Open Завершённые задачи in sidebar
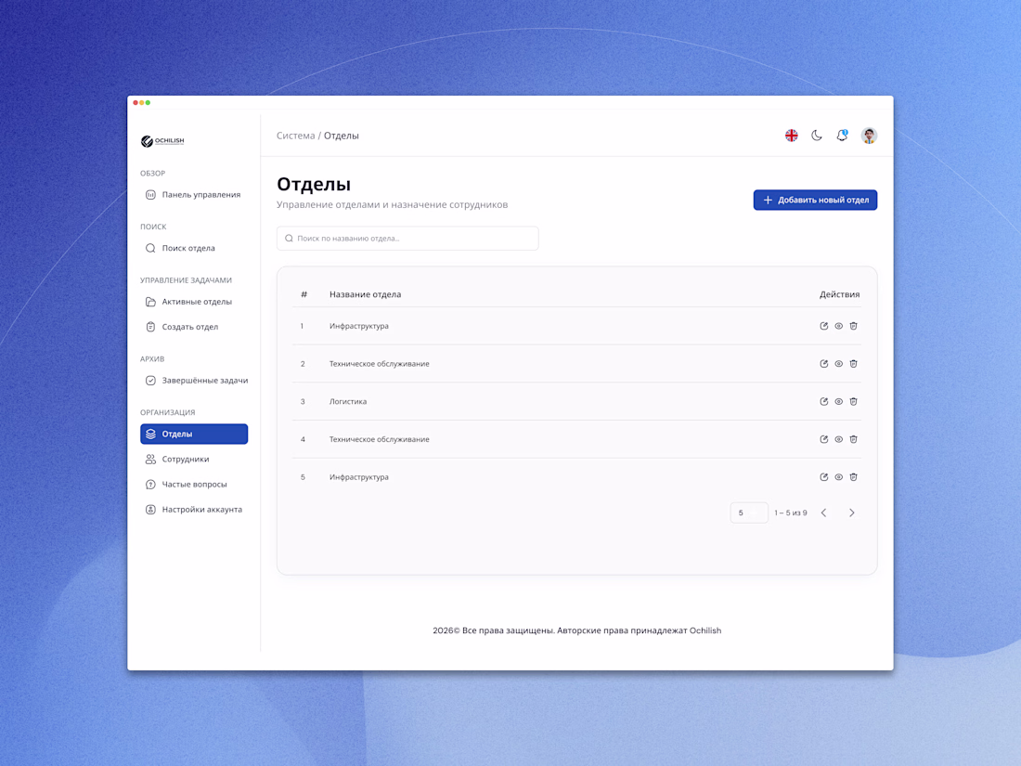Viewport: 1021px width, 766px height. click(193, 381)
